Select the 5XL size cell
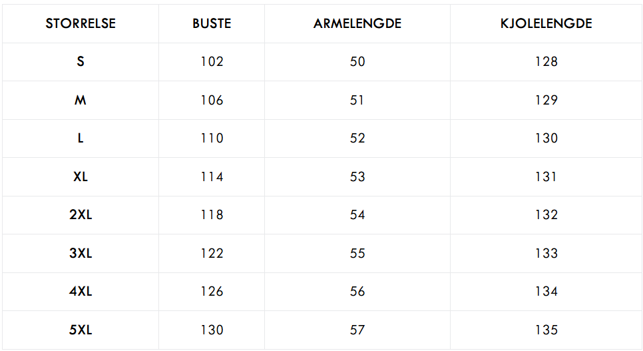643x351 pixels. (x=81, y=330)
